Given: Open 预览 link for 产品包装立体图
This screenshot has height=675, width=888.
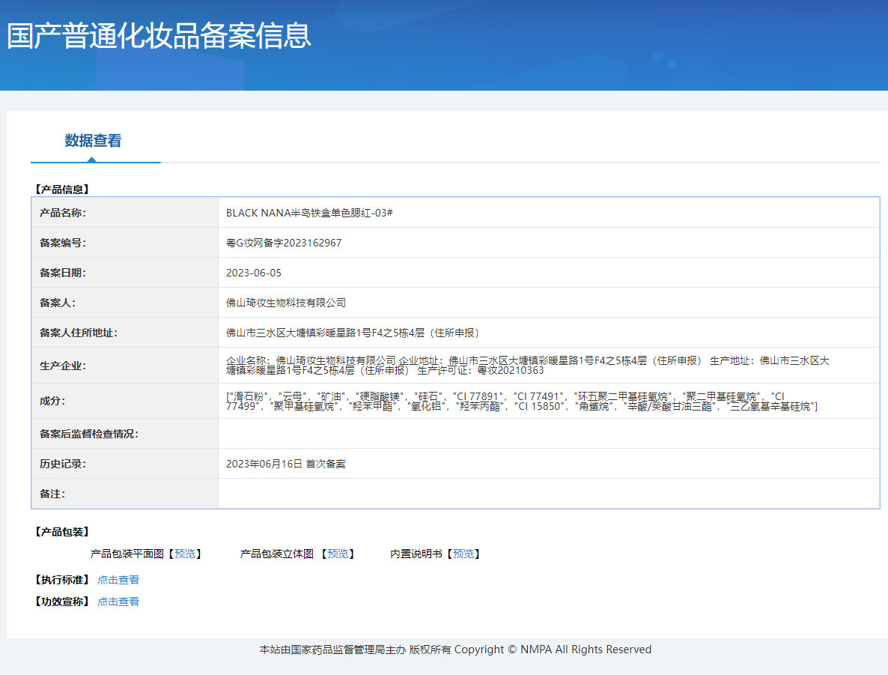Looking at the screenshot, I should (x=337, y=554).
